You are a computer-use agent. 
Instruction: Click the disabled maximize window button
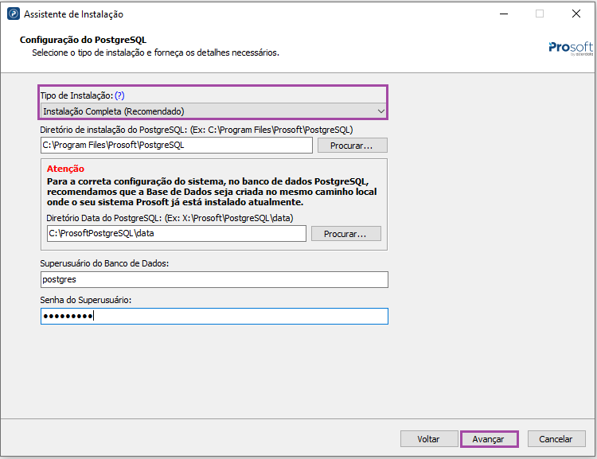click(540, 14)
